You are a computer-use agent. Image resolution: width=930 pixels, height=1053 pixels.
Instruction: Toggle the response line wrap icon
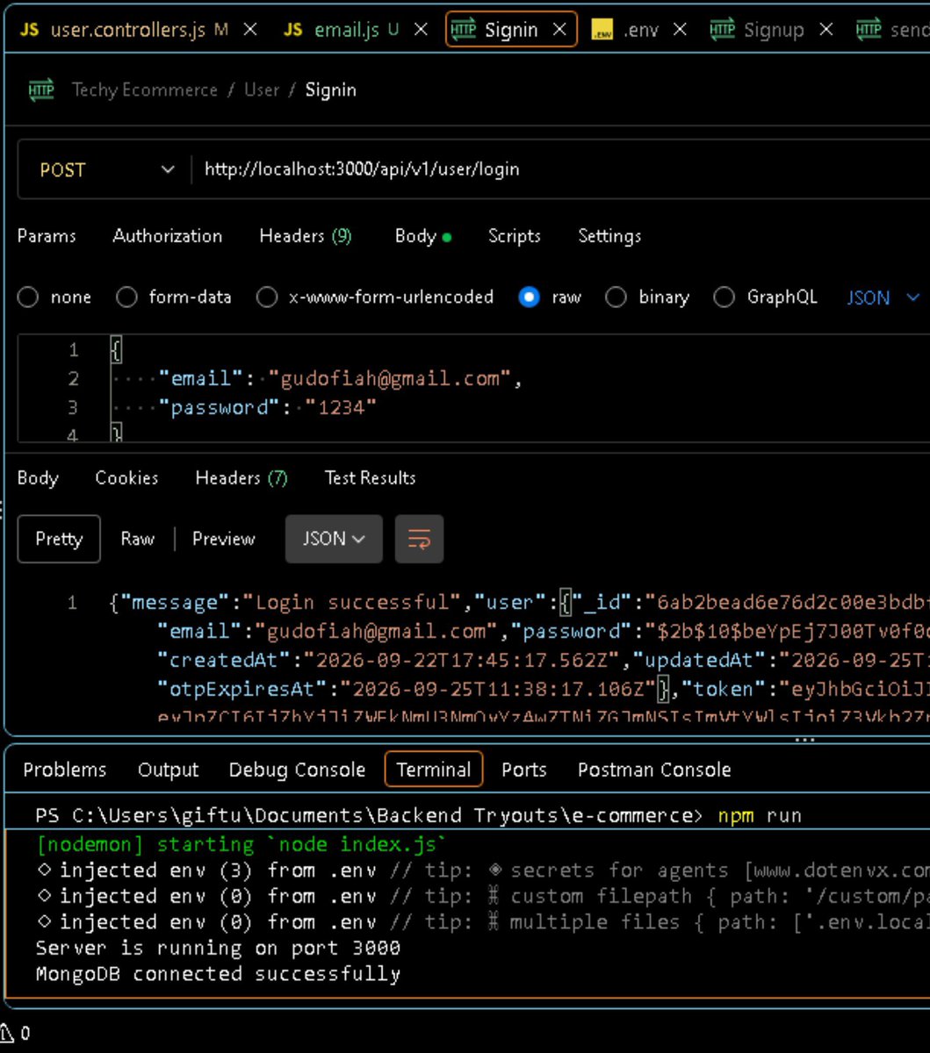tap(419, 539)
